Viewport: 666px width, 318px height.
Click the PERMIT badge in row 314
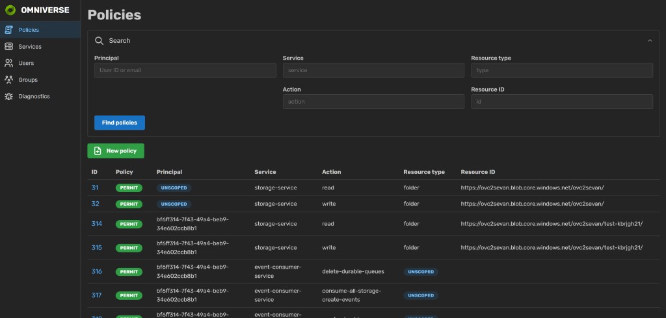click(129, 224)
